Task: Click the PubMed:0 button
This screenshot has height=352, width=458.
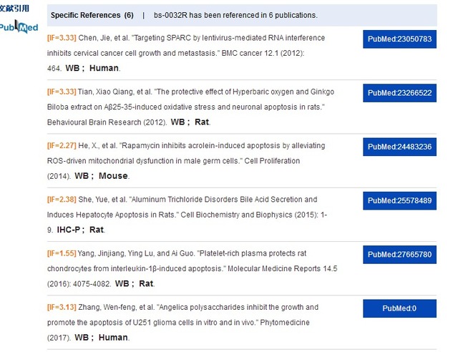Action: click(x=399, y=308)
